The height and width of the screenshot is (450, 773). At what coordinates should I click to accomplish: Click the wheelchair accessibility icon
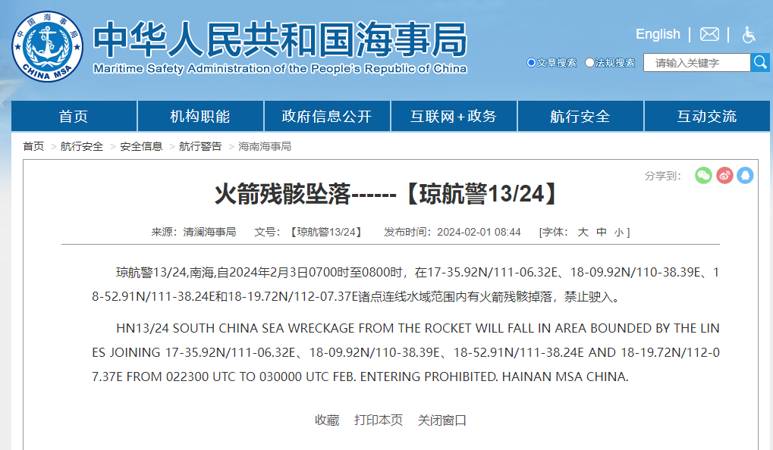coord(748,34)
